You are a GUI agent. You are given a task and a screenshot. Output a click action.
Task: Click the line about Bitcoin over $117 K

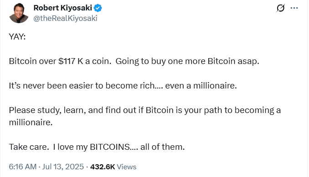pos(60,61)
